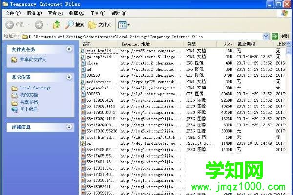Viewport: 293px width, 195px height.
Task: Select the 'os' JScript file icon
Action: [83, 143]
